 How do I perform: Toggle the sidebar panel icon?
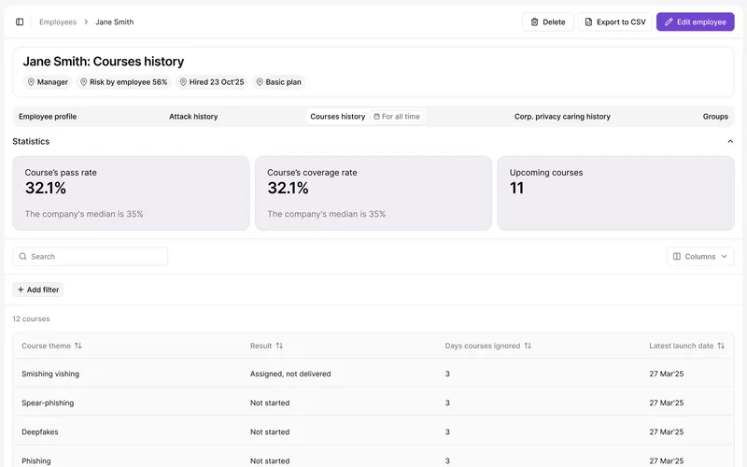[20, 21]
